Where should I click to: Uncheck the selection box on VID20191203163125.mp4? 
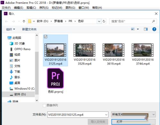45,37
